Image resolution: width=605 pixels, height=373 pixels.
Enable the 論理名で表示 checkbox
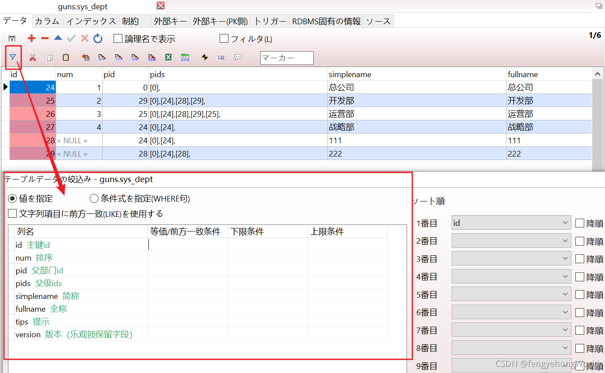pos(118,39)
